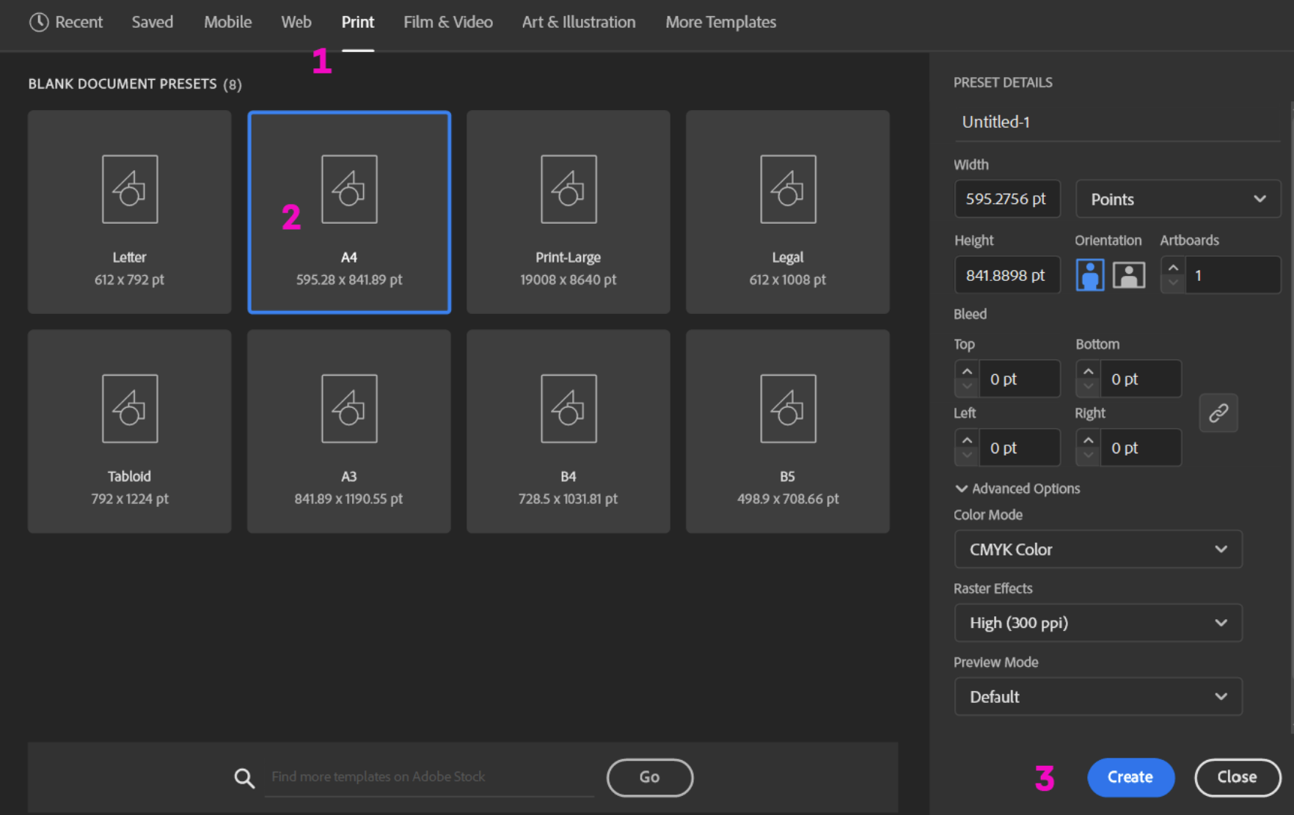Open the Color Mode dropdown showing CMYK Color
The image size is (1294, 815).
pos(1097,549)
